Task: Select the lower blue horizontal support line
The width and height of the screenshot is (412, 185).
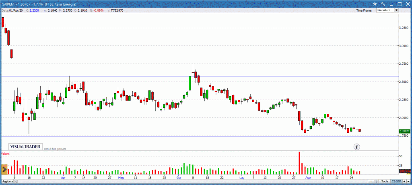Action: (x=200, y=136)
